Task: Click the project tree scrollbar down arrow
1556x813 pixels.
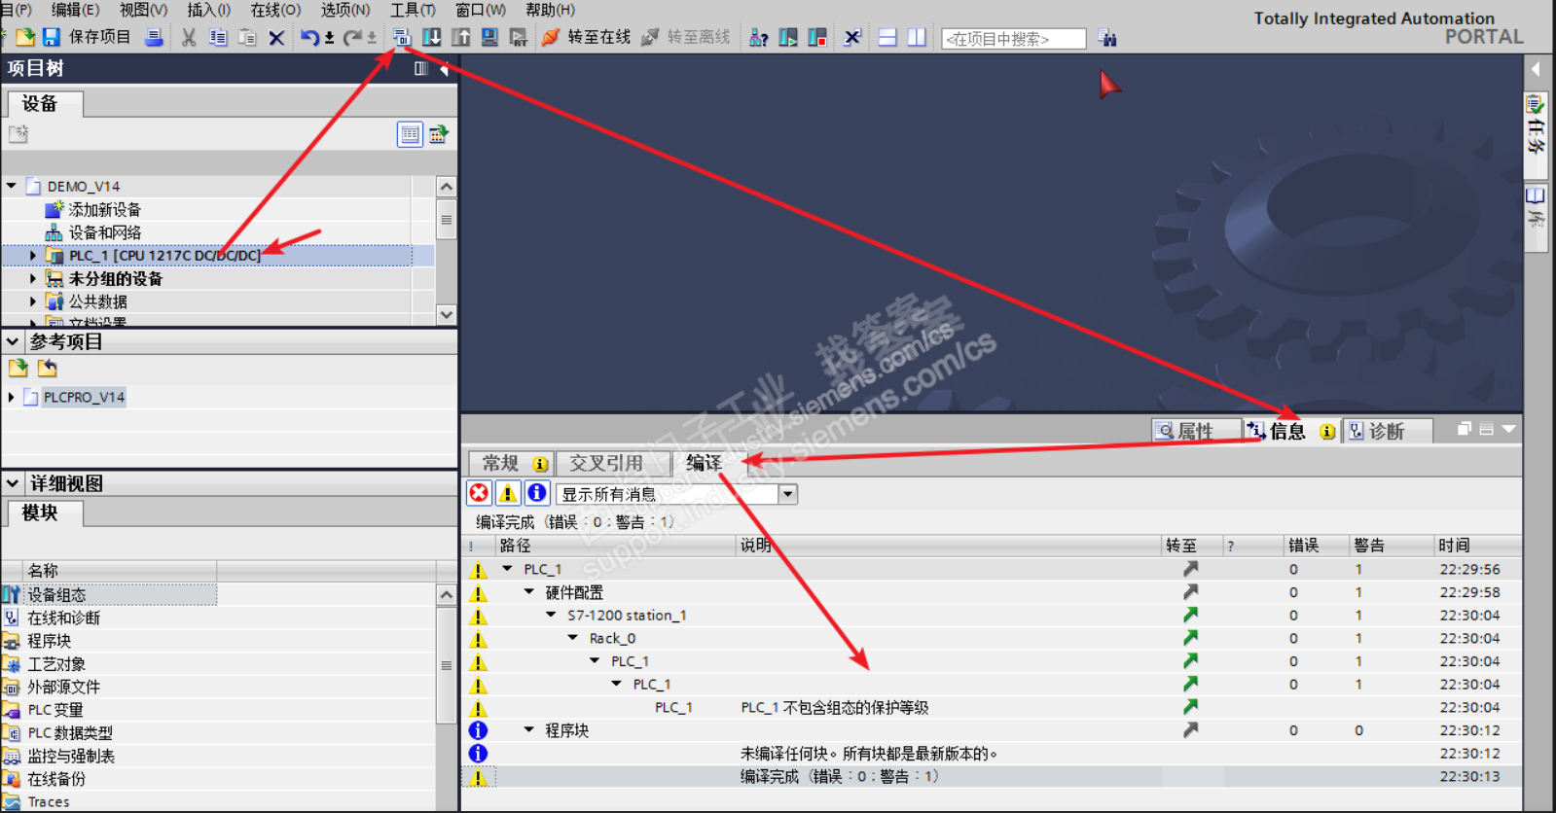Action: click(x=447, y=314)
